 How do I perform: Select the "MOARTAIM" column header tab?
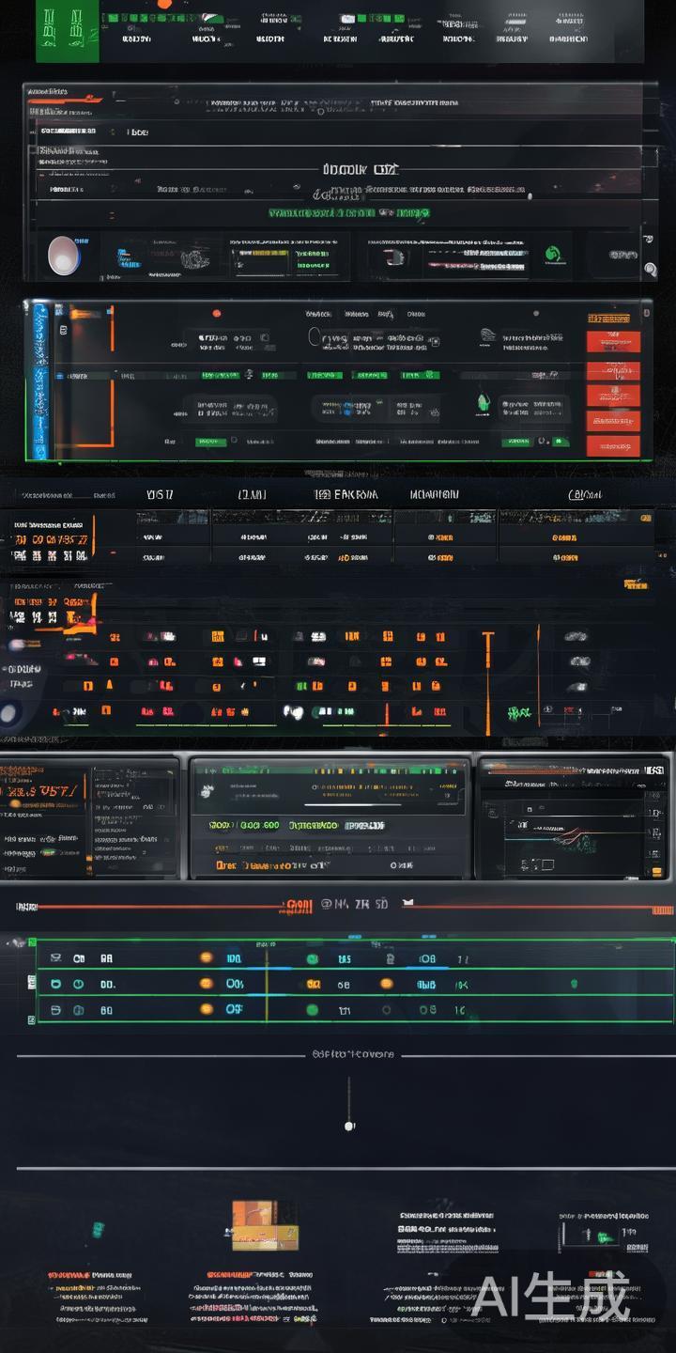click(x=435, y=494)
